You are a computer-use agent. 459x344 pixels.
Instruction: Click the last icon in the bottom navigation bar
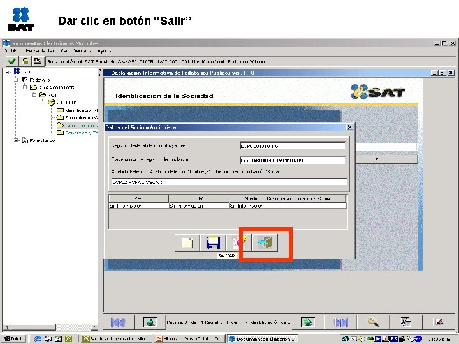(x=439, y=322)
